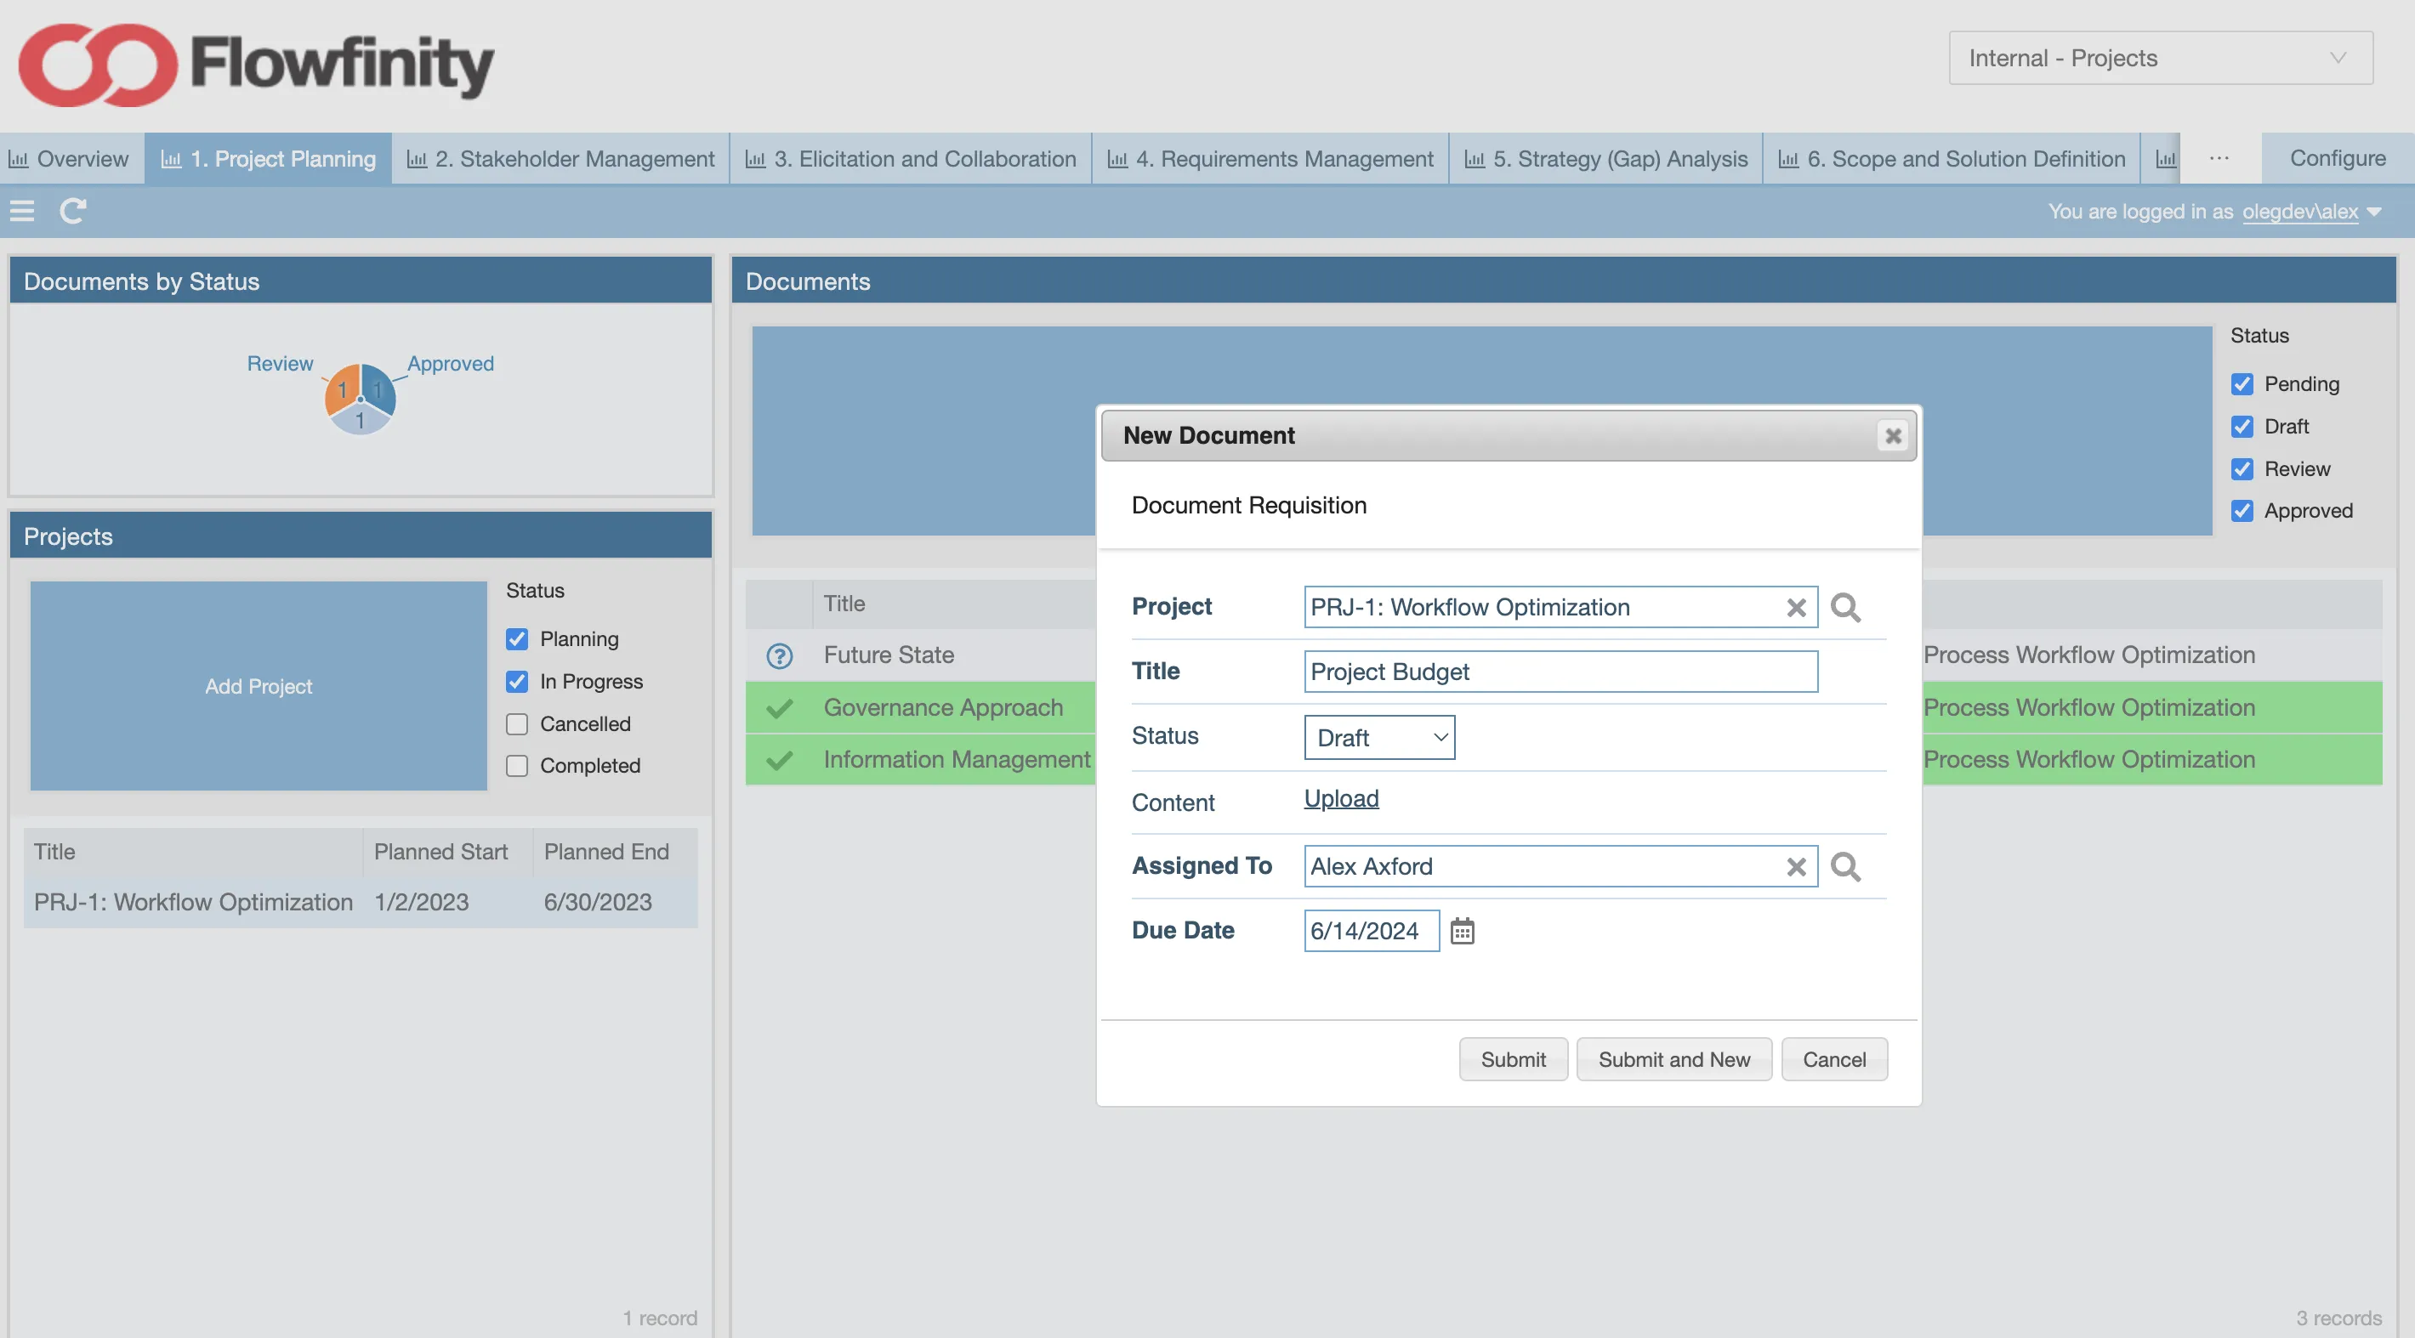Click the green checkmark beside Governance Approach
The image size is (2415, 1338).
point(780,707)
